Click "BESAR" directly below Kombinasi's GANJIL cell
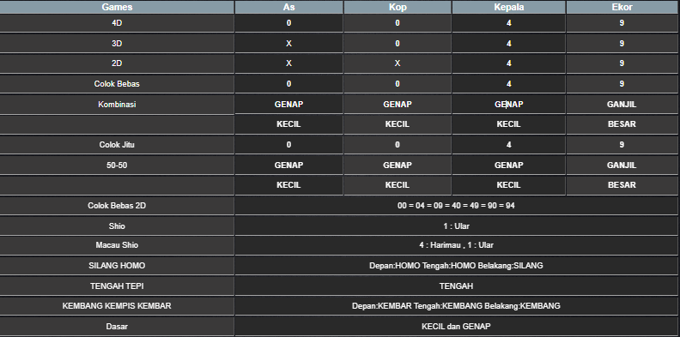Viewport: 680px width, 337px height. tap(622, 124)
